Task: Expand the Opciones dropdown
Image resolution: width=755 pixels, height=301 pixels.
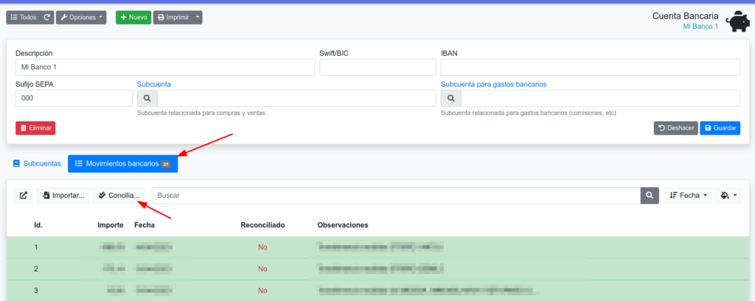Action: point(81,17)
